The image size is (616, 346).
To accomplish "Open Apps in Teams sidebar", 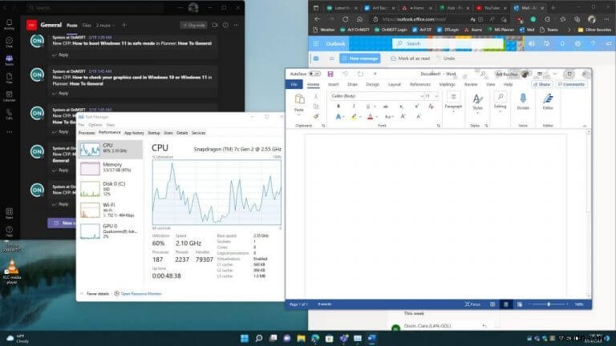I will point(9,213).
